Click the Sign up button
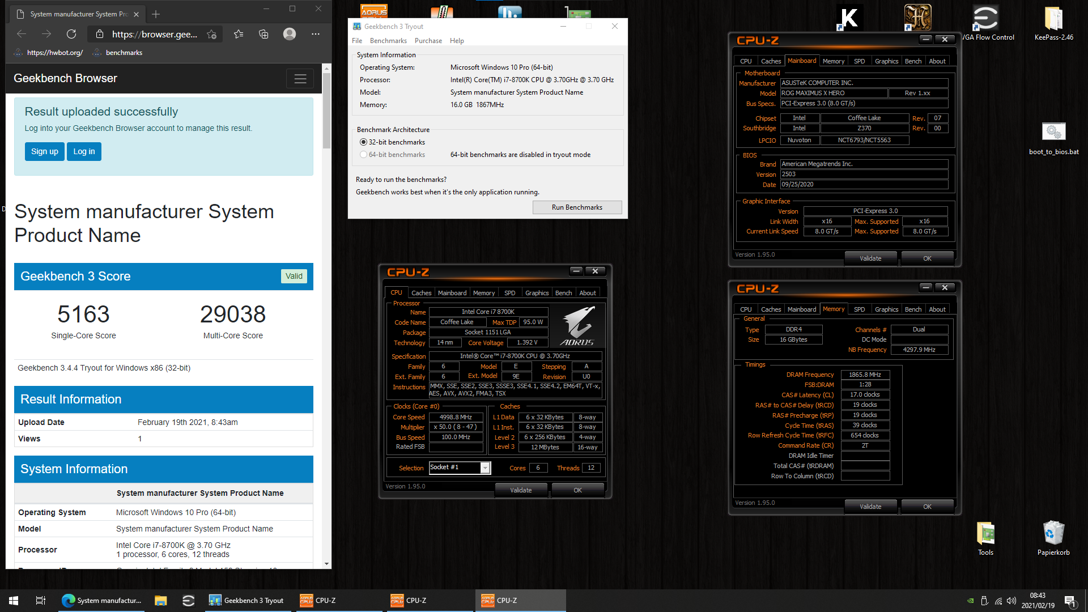 (44, 151)
